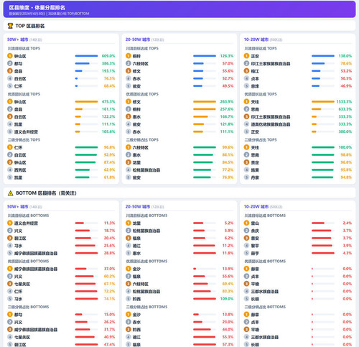Click the 121.8% value
Image resolution: width=359 pixels, height=347 pixels.
pos(227,124)
